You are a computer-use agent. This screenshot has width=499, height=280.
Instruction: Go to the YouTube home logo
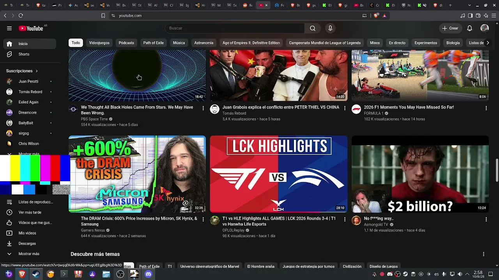coord(31,28)
